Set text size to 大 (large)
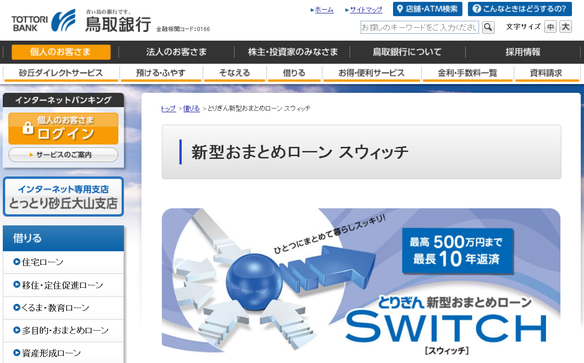 point(566,27)
